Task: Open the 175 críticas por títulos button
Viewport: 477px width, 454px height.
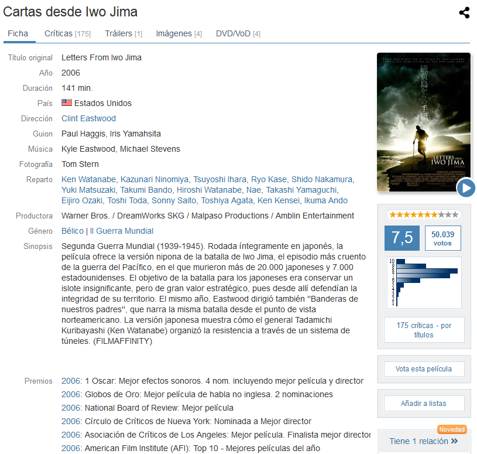Action: pos(424,330)
